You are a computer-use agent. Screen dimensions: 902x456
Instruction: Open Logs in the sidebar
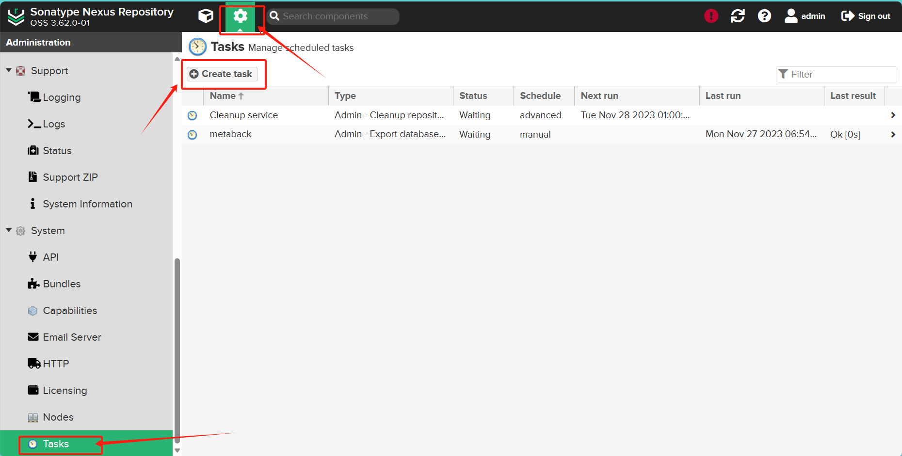click(54, 124)
